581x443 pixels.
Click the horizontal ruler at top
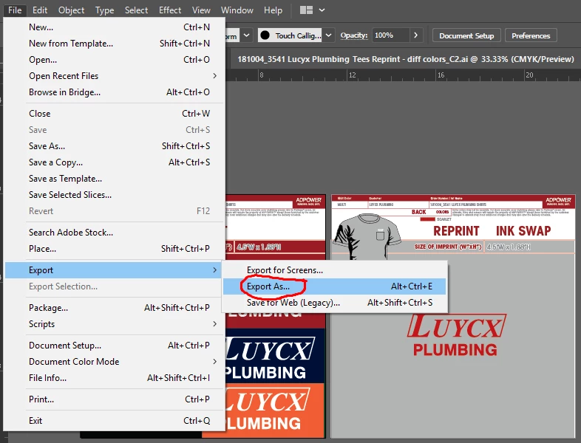click(x=403, y=75)
